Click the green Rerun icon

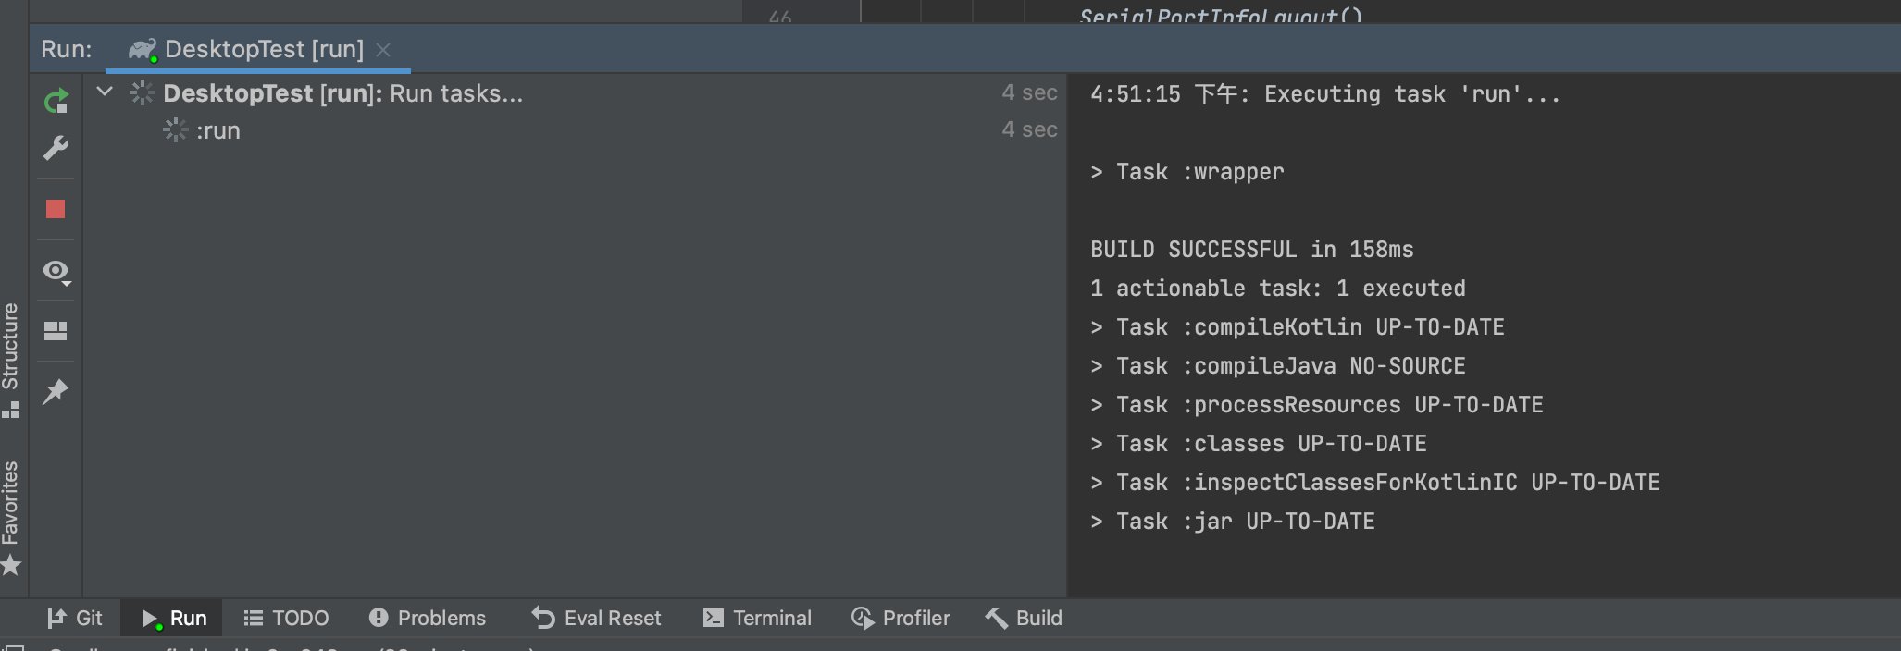point(56,101)
